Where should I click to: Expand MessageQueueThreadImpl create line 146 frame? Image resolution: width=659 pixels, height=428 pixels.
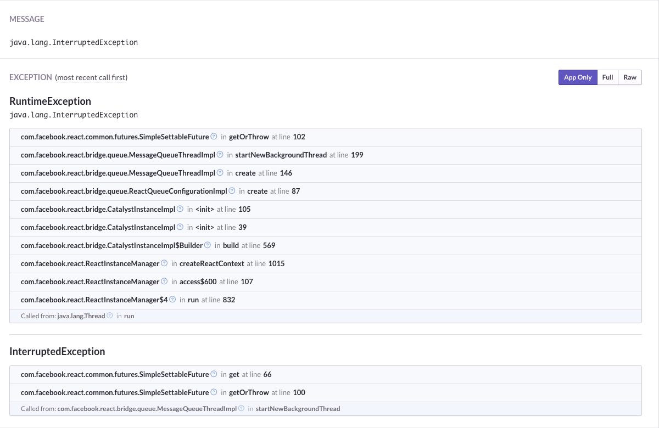326,173
